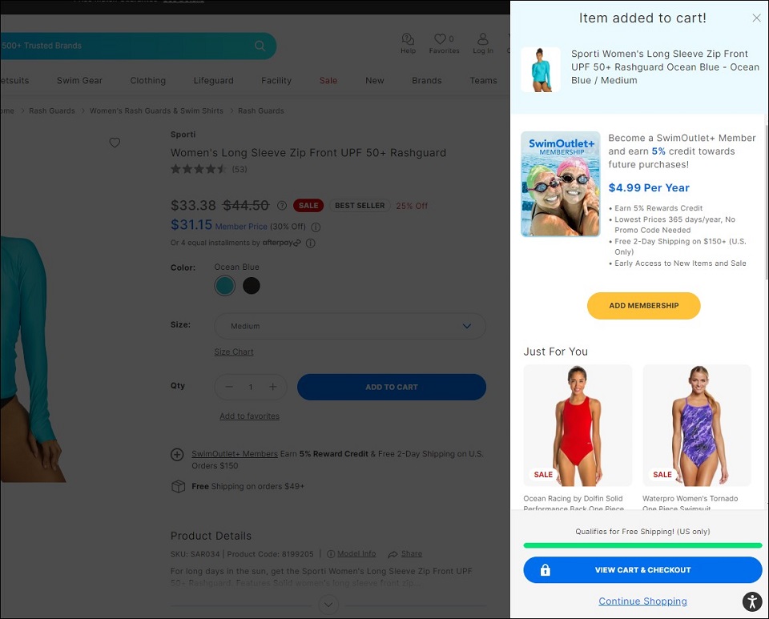The image size is (769, 619).
Task: Open the 53 reviews count
Action: click(240, 170)
